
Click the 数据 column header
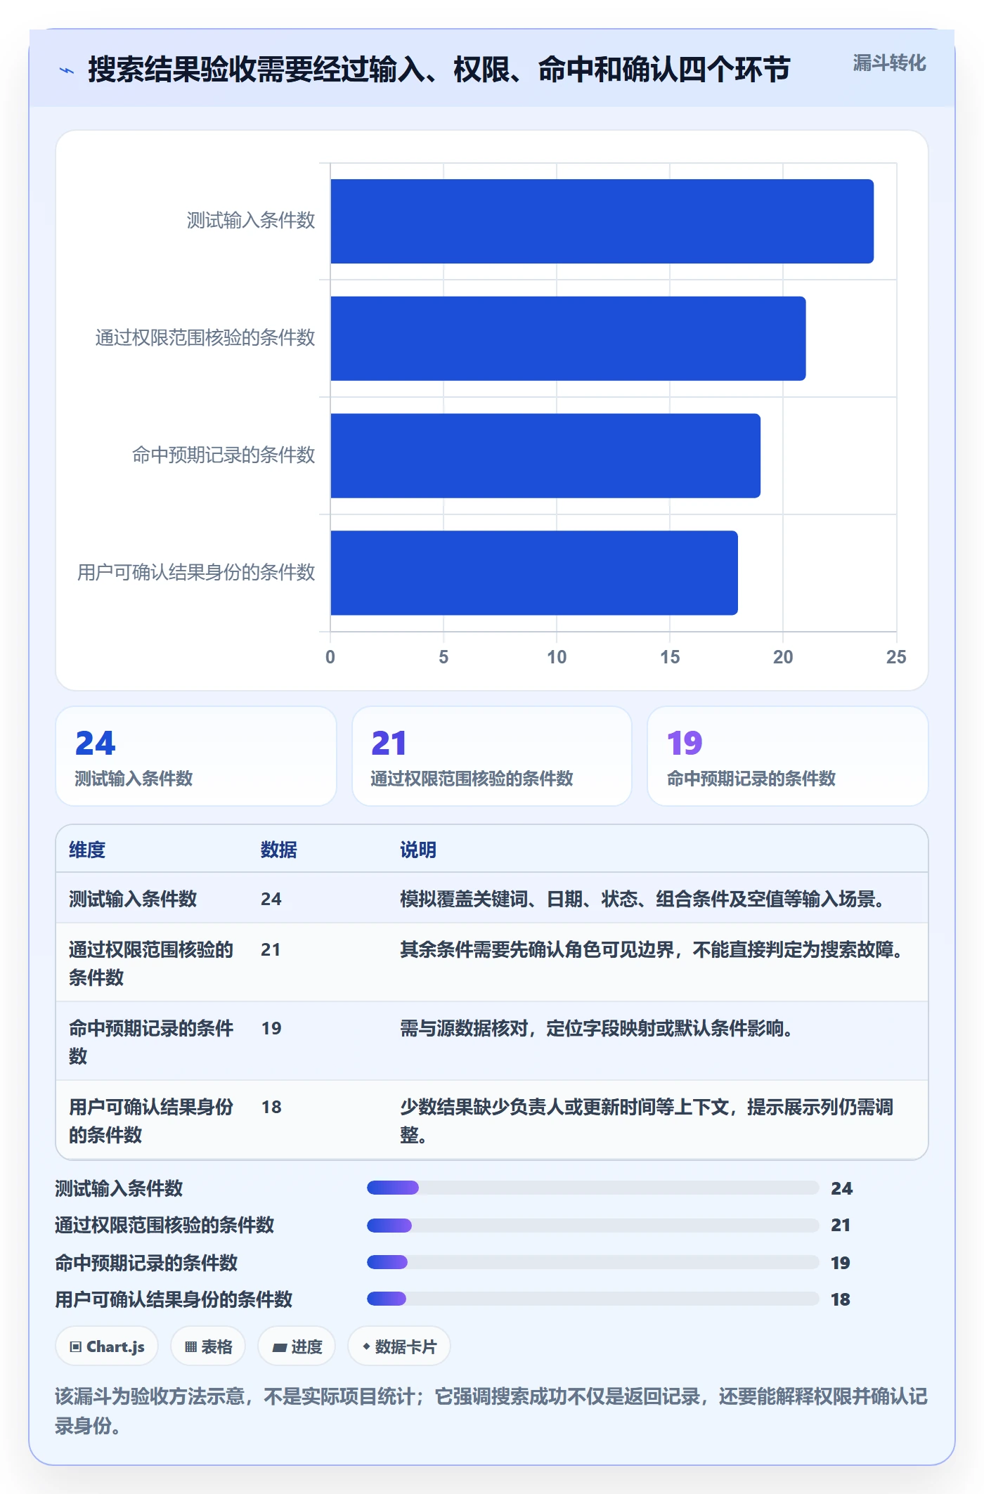(279, 850)
